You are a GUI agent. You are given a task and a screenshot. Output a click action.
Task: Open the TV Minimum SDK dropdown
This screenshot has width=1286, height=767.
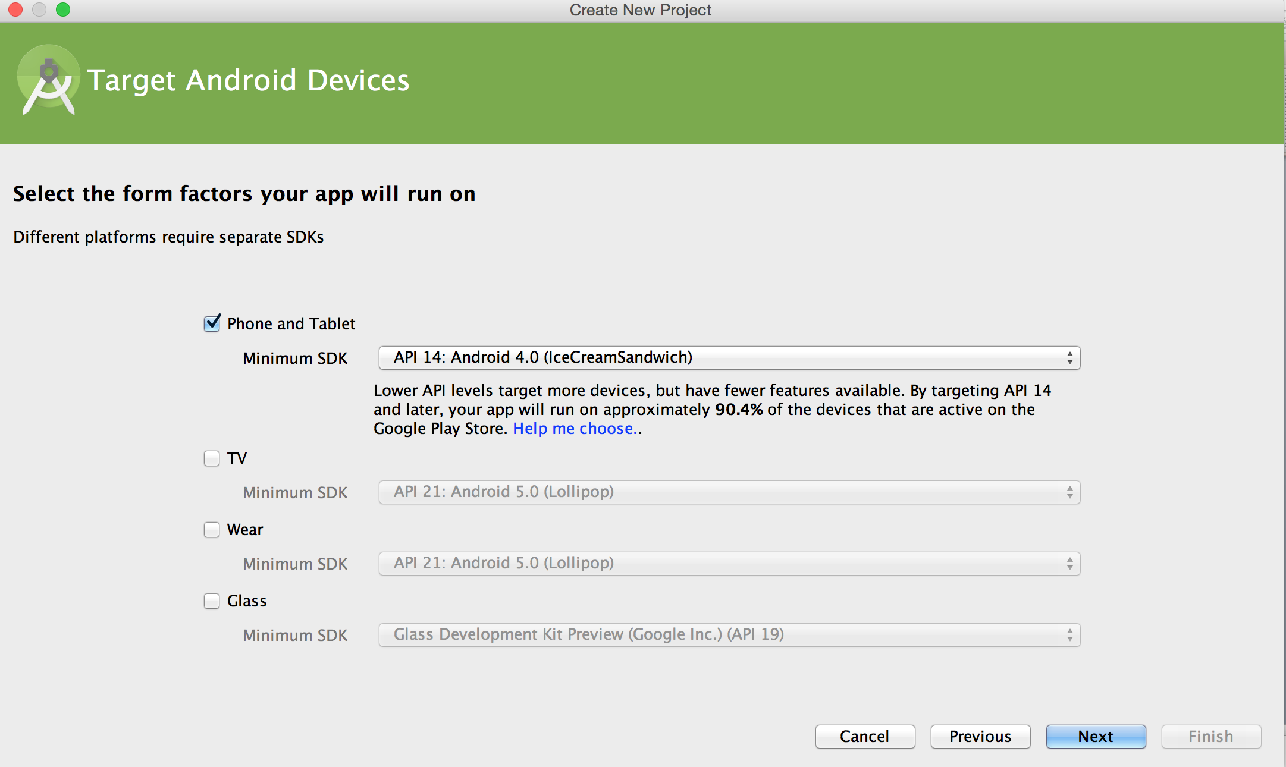pos(729,492)
